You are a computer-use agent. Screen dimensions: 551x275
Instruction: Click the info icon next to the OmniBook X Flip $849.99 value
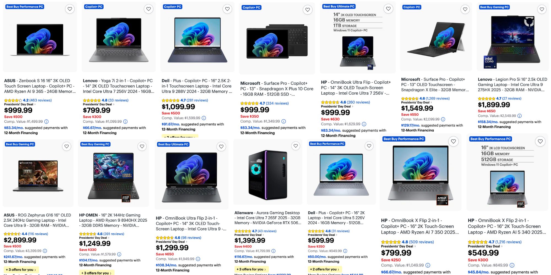click(512, 265)
